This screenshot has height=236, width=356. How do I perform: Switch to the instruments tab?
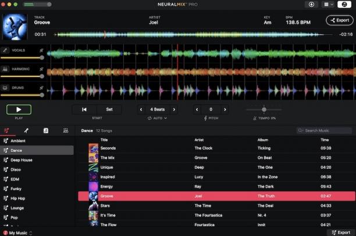click(x=66, y=130)
